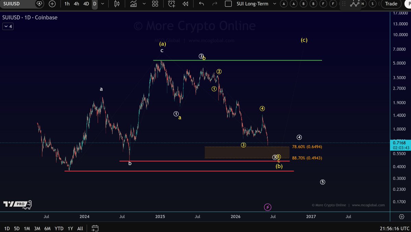Click the diamond gem icon beside SUIUSD
This screenshot has height=232, width=411.
[x=39, y=4]
